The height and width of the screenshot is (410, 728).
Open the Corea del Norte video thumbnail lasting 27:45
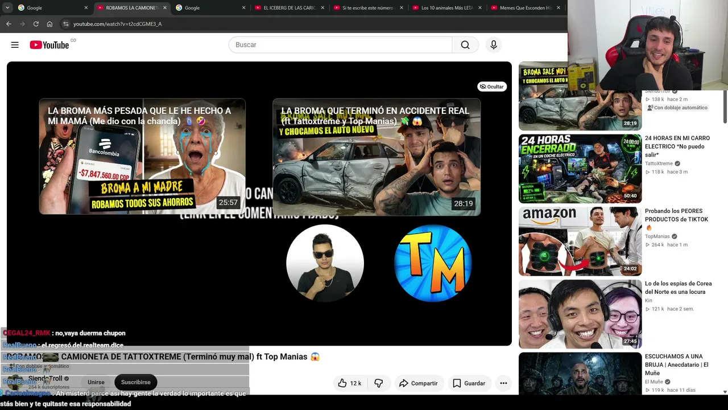pos(580,314)
